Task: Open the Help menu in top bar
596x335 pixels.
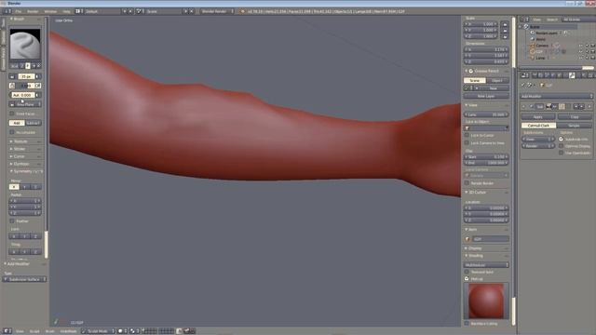Action: tap(66, 11)
